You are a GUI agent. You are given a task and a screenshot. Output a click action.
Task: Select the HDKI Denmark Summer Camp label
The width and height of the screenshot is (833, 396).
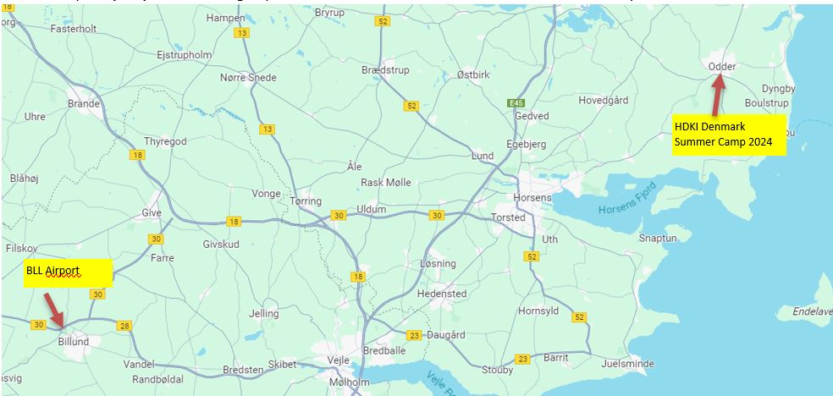(x=729, y=135)
